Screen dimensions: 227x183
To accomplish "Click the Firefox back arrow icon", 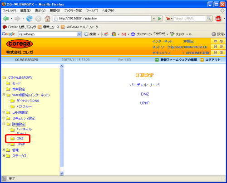I will coord(6,19).
